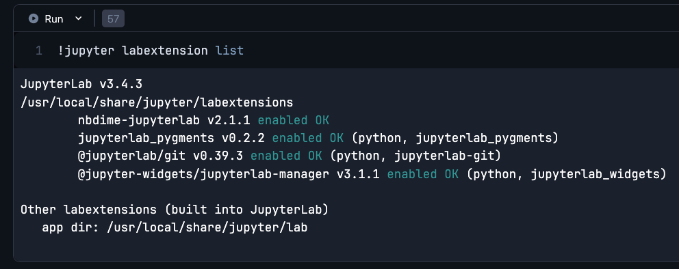Click '(python, jupyterlab-git)' text

click(x=415, y=156)
